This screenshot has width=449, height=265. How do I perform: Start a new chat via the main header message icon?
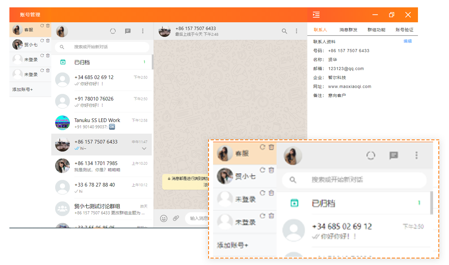(x=128, y=31)
